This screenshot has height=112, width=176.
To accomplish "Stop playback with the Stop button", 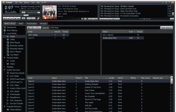I will click(x=15, y=18).
